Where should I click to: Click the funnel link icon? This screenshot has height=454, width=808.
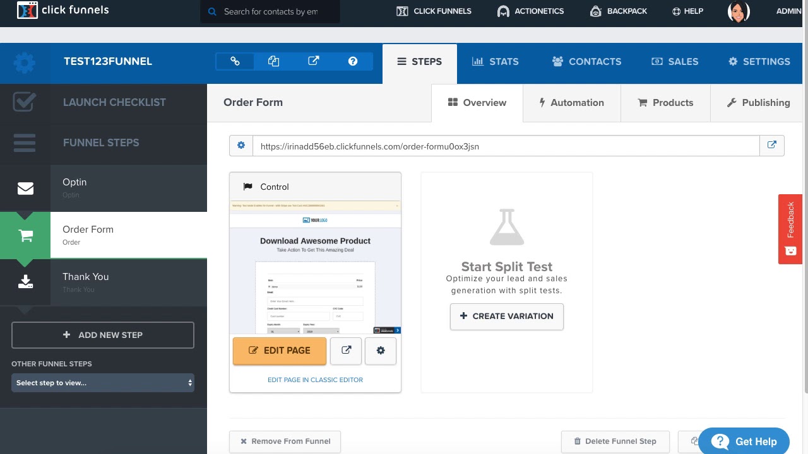coord(235,61)
